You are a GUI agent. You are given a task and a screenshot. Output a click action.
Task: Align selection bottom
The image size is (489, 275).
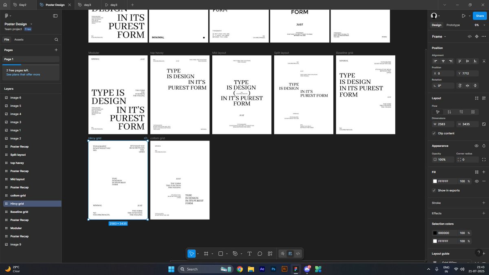point(476,61)
